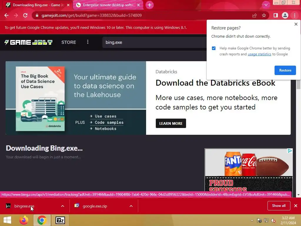301x226 pixels.
Task: Open the taskbar clock and date
Action: pos(288,220)
